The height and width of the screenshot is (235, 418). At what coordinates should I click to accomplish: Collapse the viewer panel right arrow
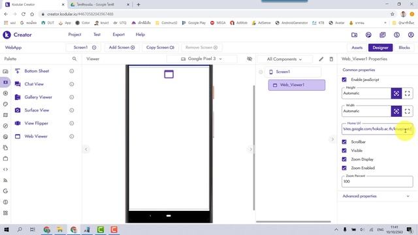pos(250,149)
